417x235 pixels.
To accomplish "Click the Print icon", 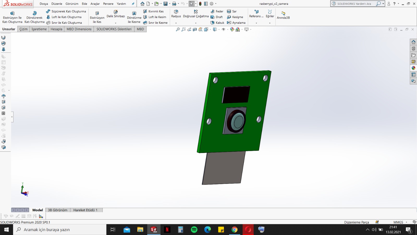I will pos(174,4).
